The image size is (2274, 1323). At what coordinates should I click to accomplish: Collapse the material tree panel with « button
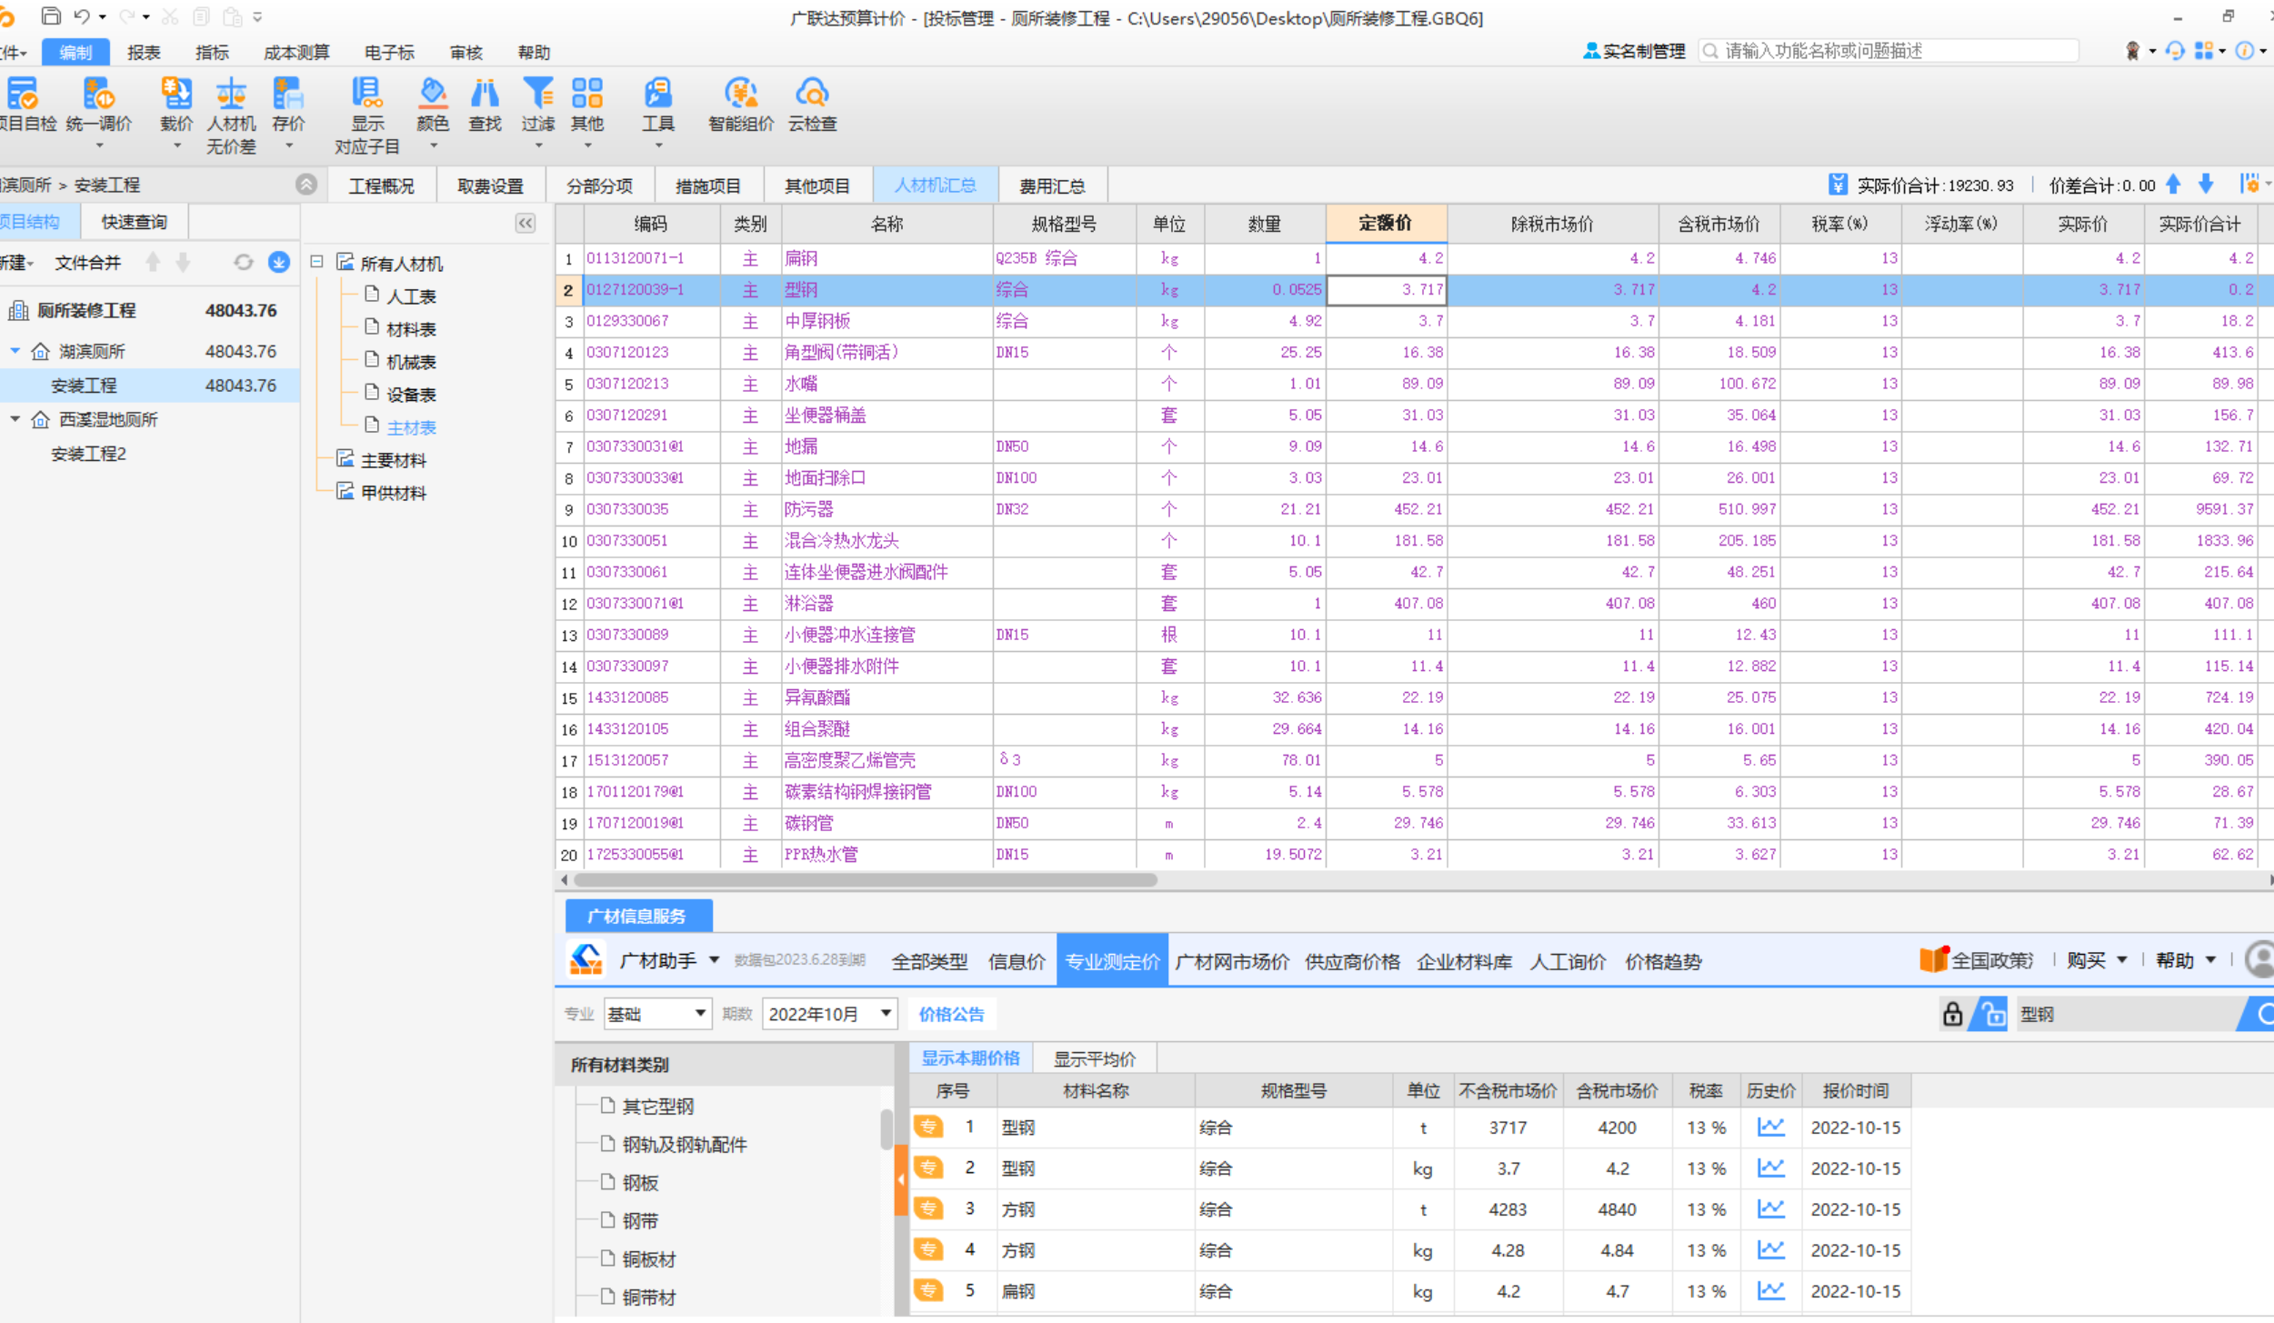point(526,223)
